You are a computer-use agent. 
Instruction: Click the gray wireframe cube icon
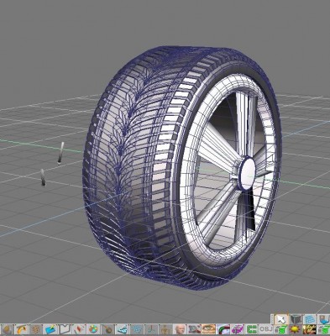(x=296, y=319)
